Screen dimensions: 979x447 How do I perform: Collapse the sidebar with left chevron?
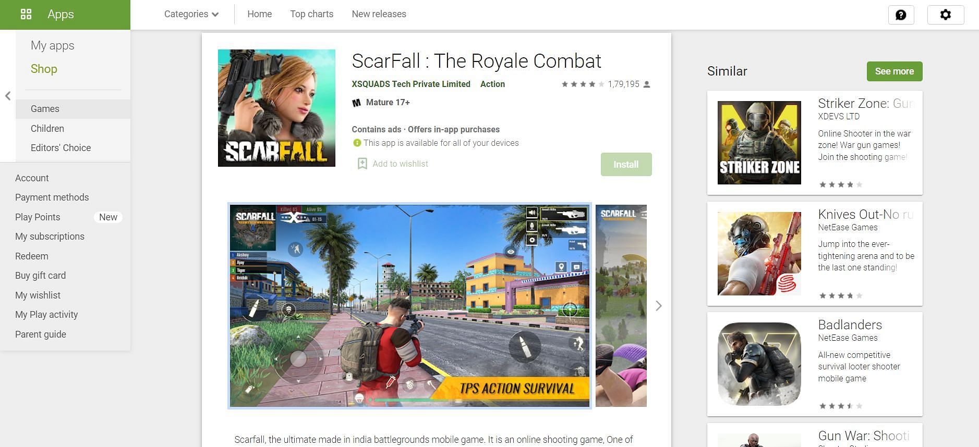(x=8, y=96)
